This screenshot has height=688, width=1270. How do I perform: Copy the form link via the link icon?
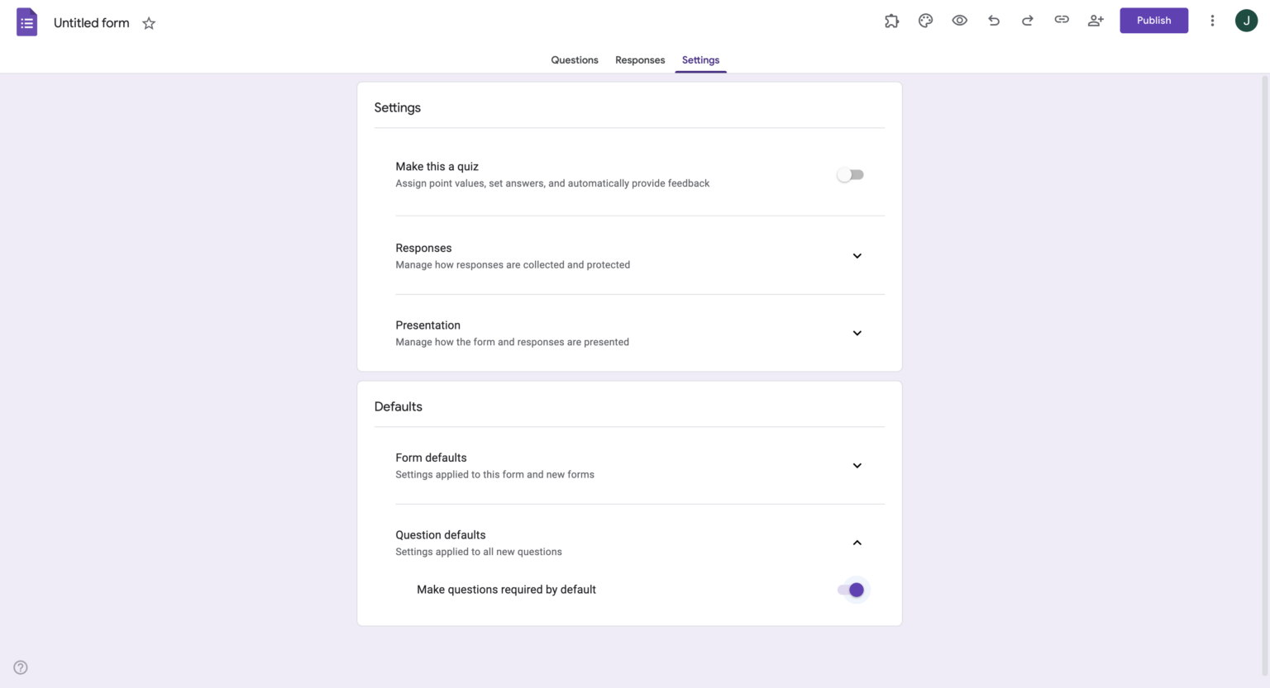(x=1061, y=20)
